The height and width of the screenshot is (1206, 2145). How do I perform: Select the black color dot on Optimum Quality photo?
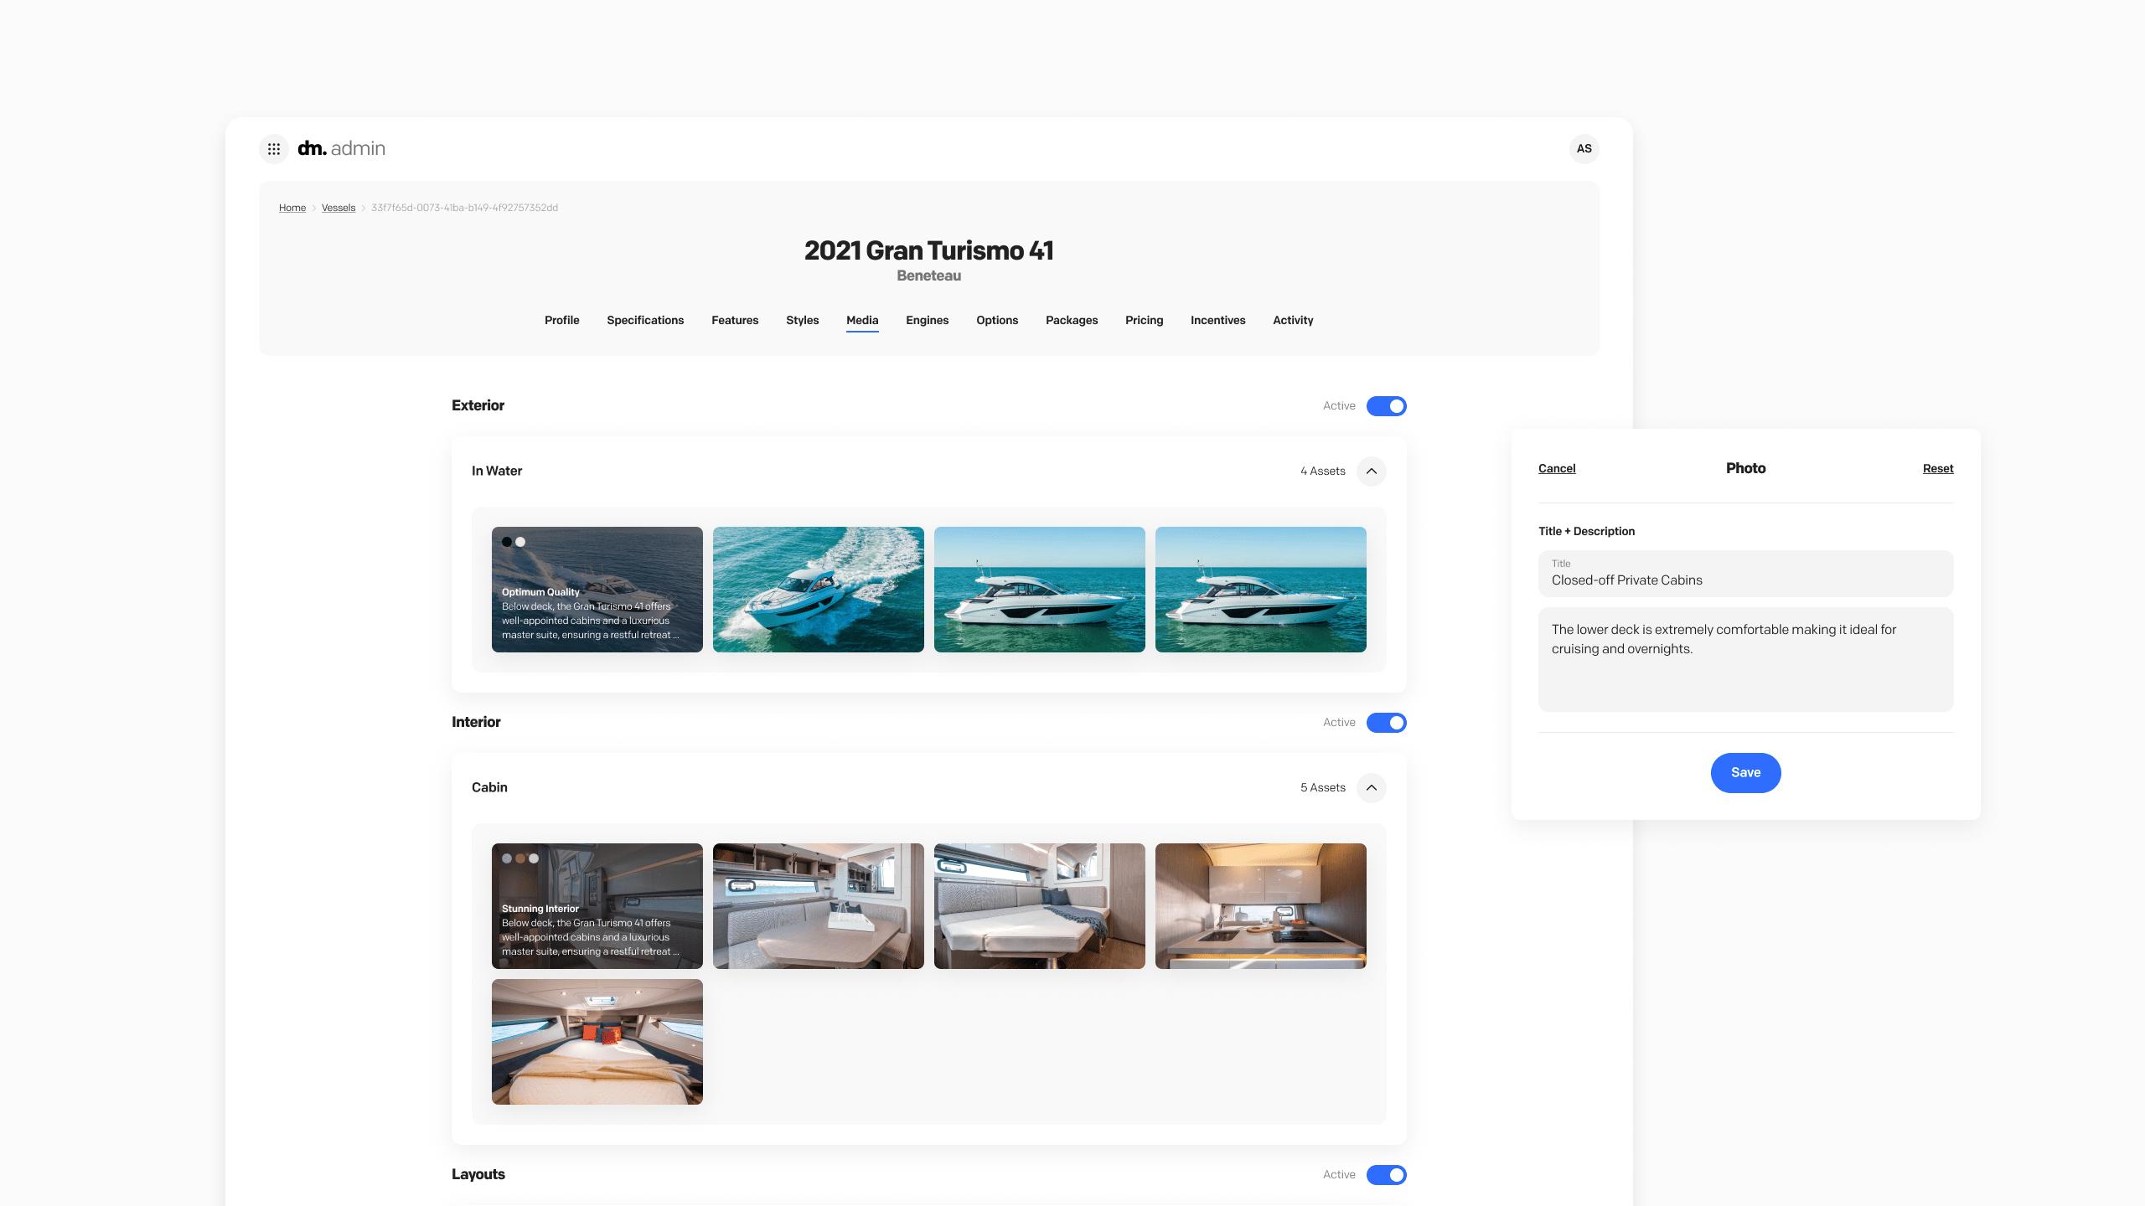point(507,542)
